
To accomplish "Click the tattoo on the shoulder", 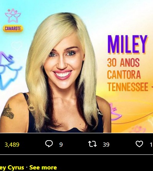I will 8,112.
